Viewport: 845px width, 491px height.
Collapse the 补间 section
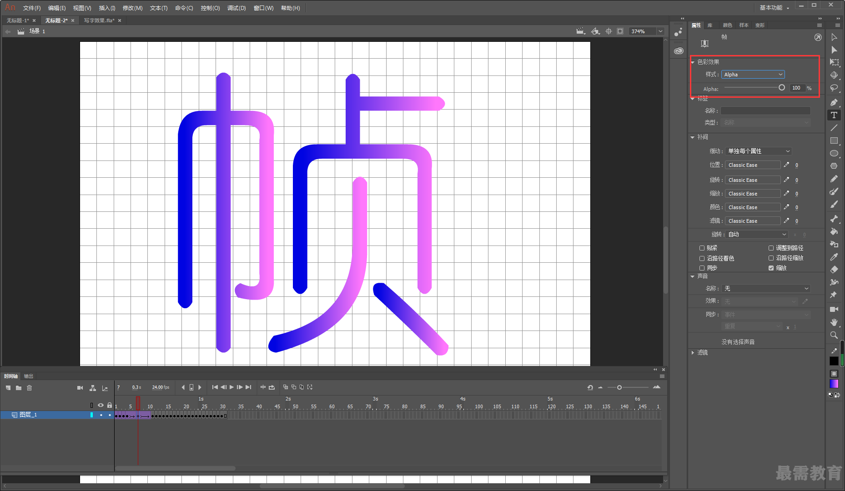click(x=693, y=137)
